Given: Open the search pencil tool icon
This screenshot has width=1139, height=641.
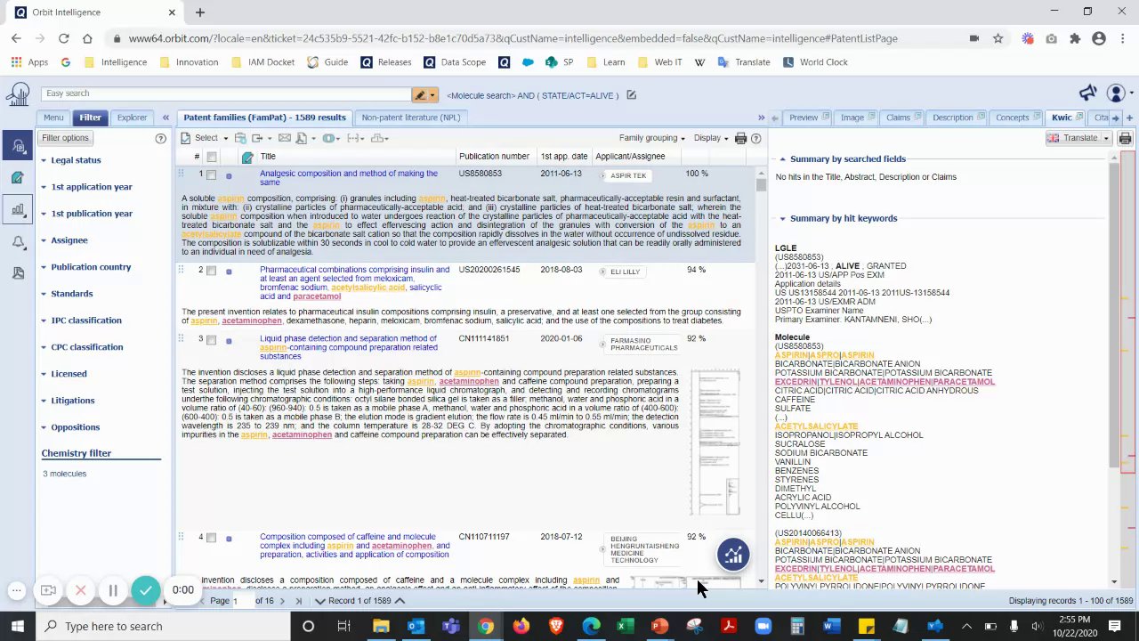Looking at the screenshot, I should [419, 95].
